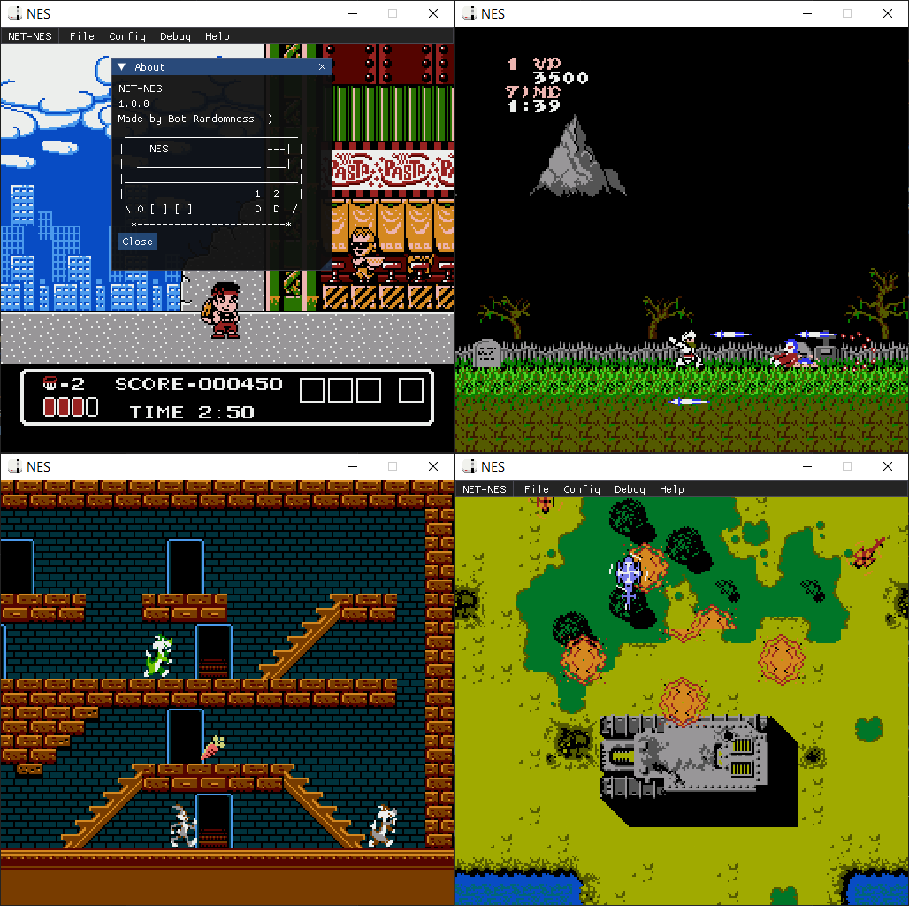The height and width of the screenshot is (906, 909).
Task: Collapse the About dialog using its triangle
Action: [x=122, y=67]
